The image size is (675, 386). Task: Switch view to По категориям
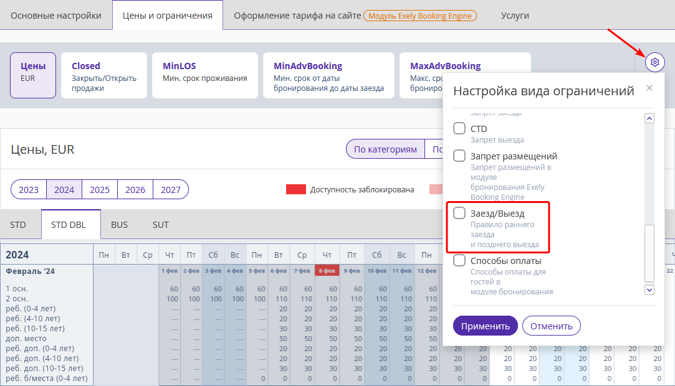coord(385,149)
